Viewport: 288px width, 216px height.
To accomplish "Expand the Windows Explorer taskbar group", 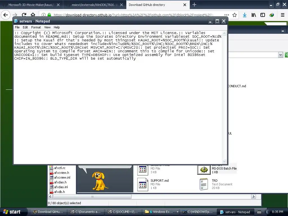I will pos(177,212).
